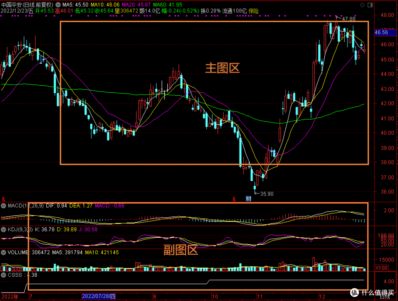
Task: Open the dropdown beside 中国平安(日线,前复权) title
Action: coord(58,4)
